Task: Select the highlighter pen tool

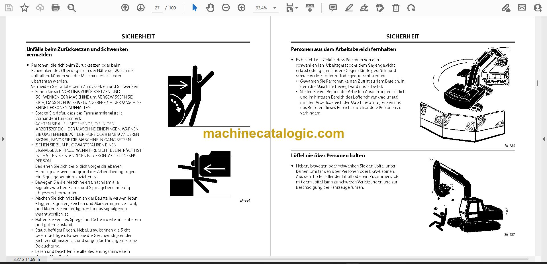Action: (348, 8)
